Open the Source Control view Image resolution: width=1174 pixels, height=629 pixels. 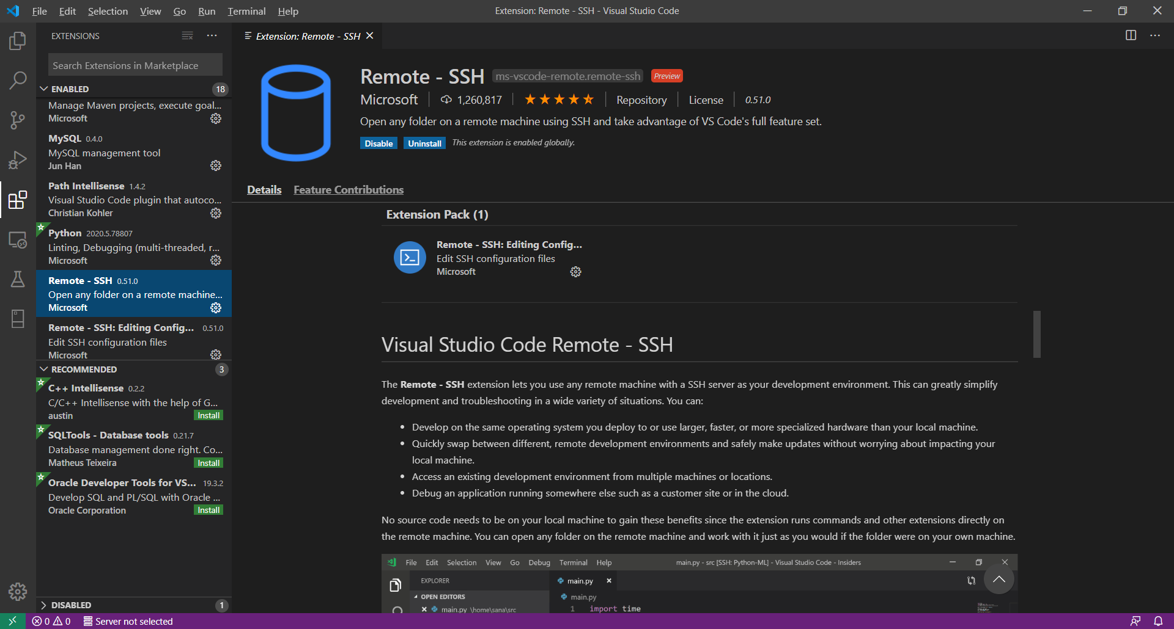[18, 120]
